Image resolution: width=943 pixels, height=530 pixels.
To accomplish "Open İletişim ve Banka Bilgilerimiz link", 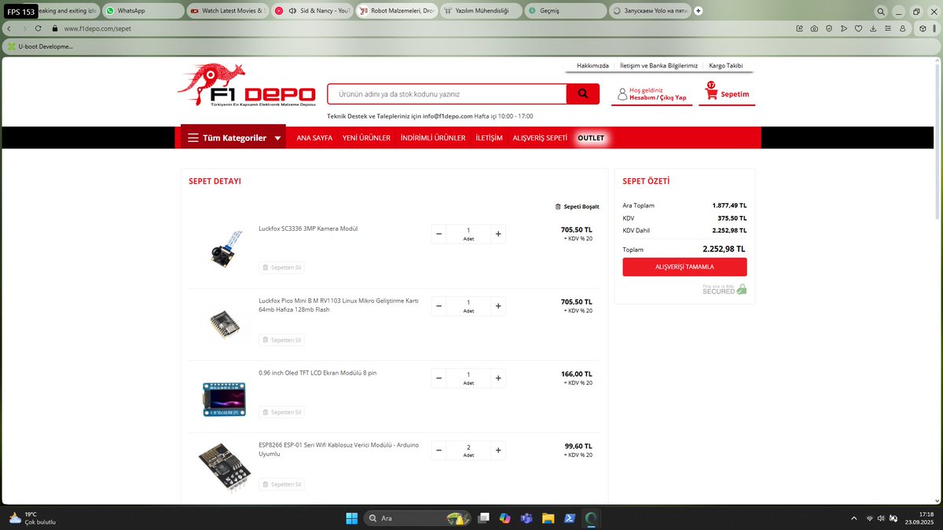I will 659,66.
